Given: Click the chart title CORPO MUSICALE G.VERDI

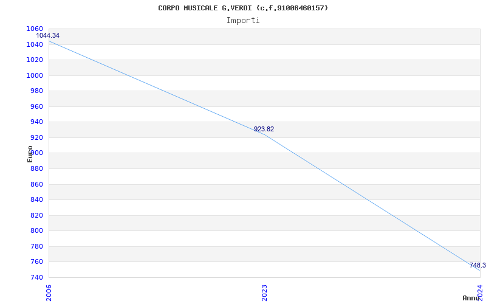Looking at the screenshot, I should 243,8.
